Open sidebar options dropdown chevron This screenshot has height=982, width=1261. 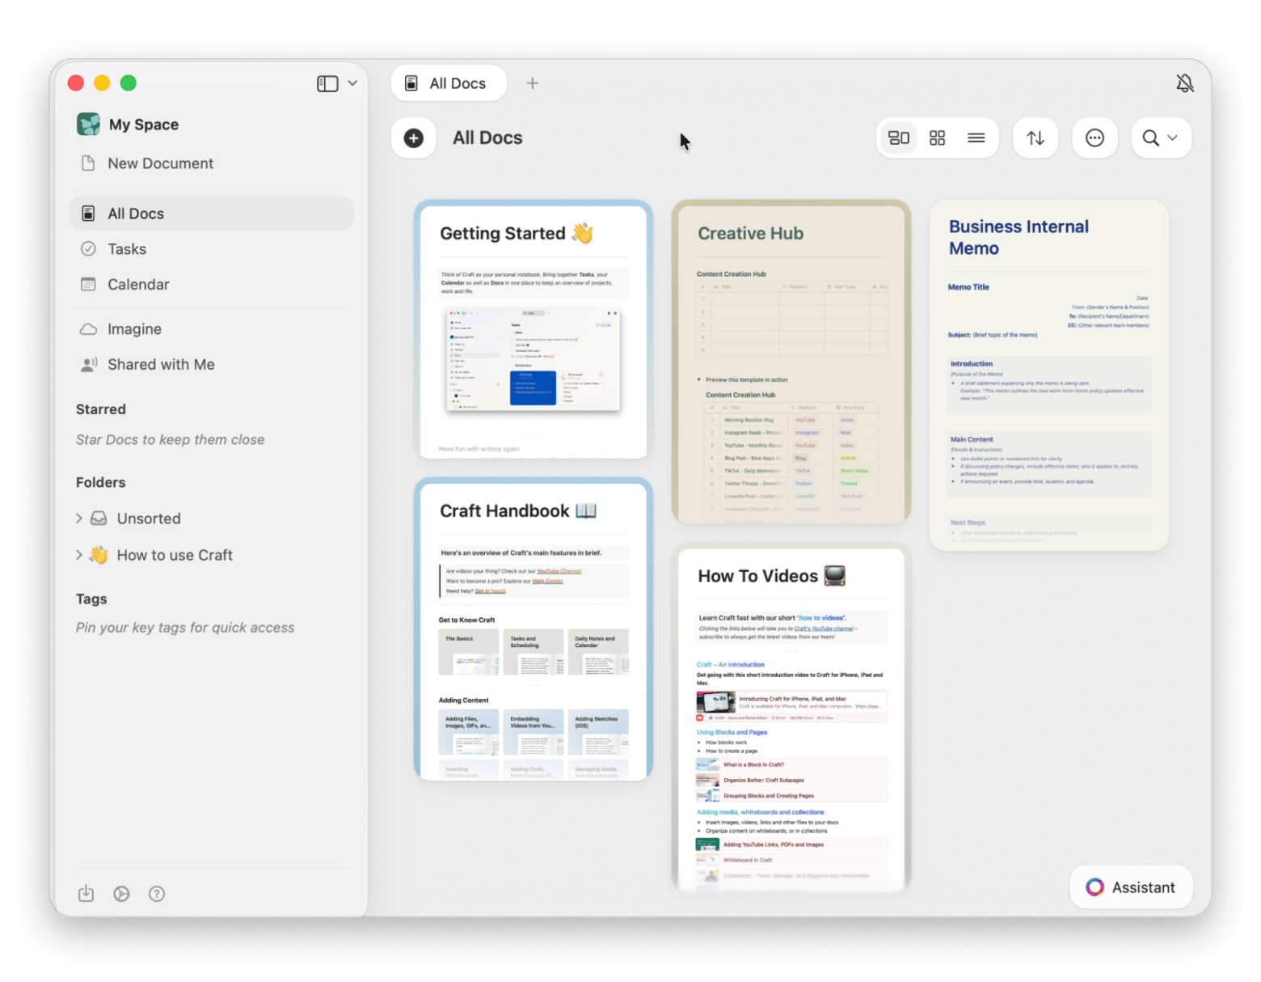[x=352, y=83]
